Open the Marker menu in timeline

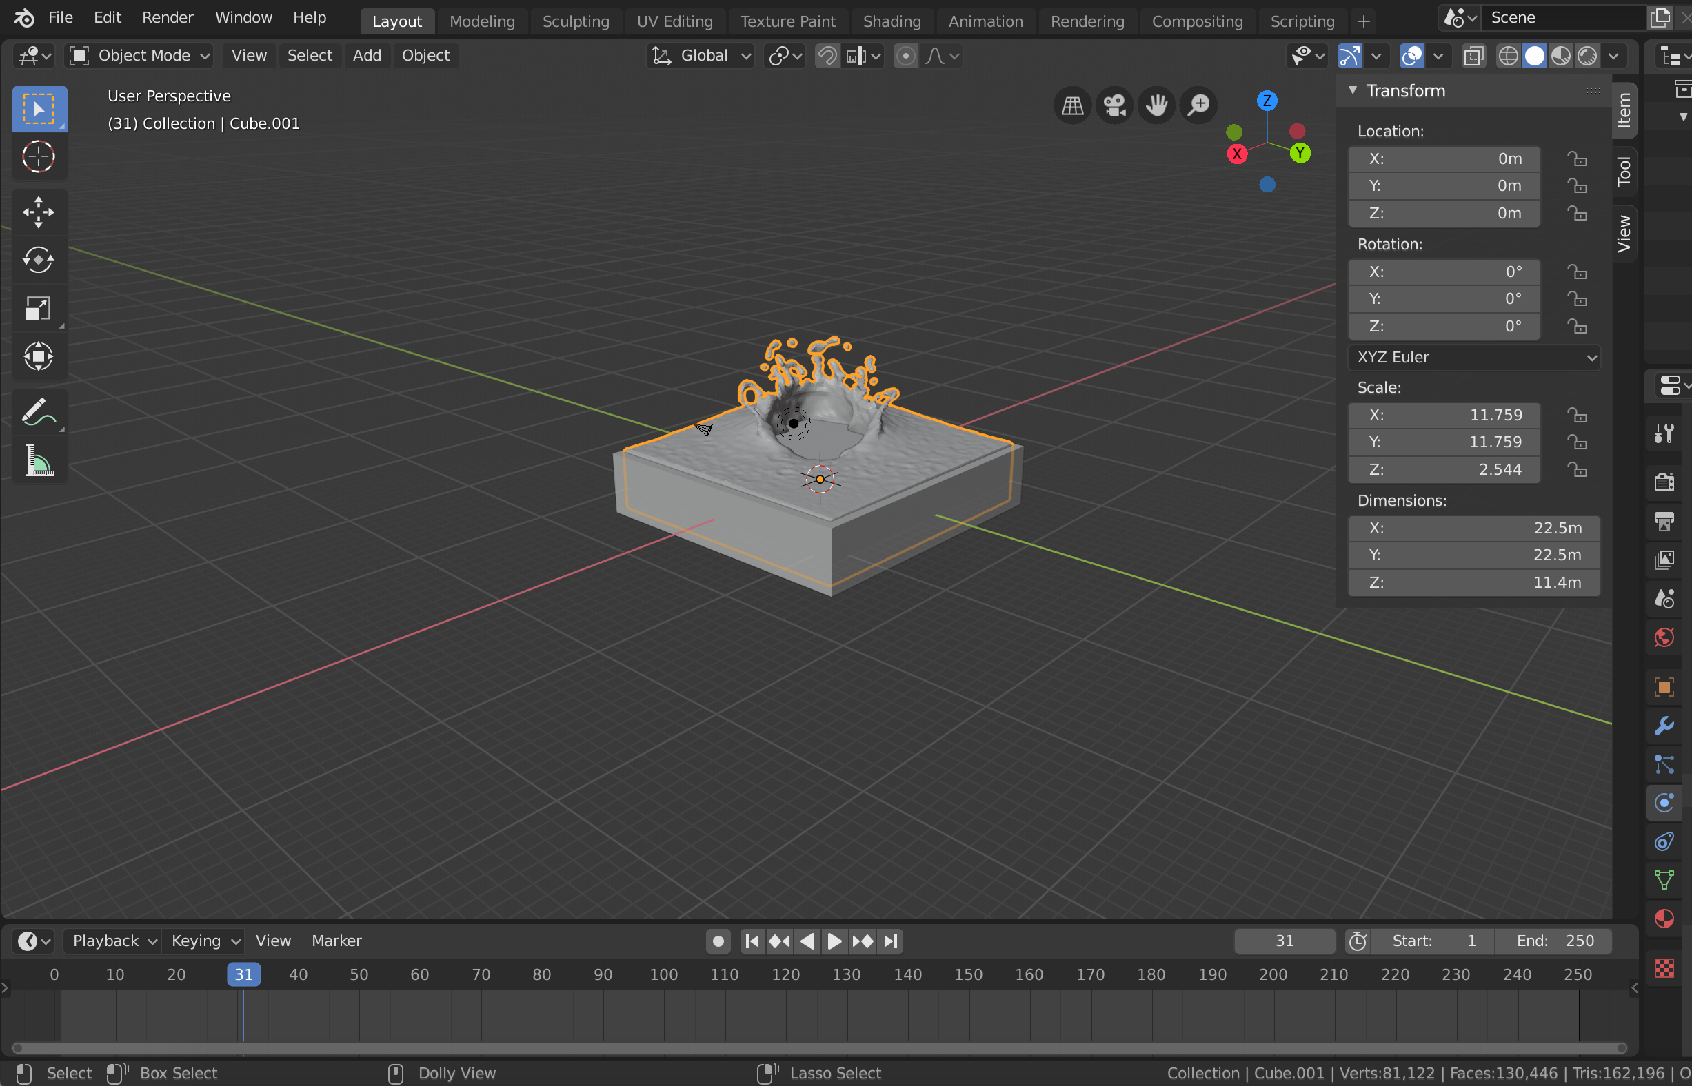pyautogui.click(x=336, y=941)
